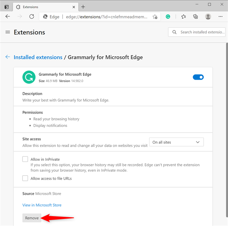Screen dimensions: 228x226
Task: Click the Search installed extensions field
Action: (x=197, y=32)
